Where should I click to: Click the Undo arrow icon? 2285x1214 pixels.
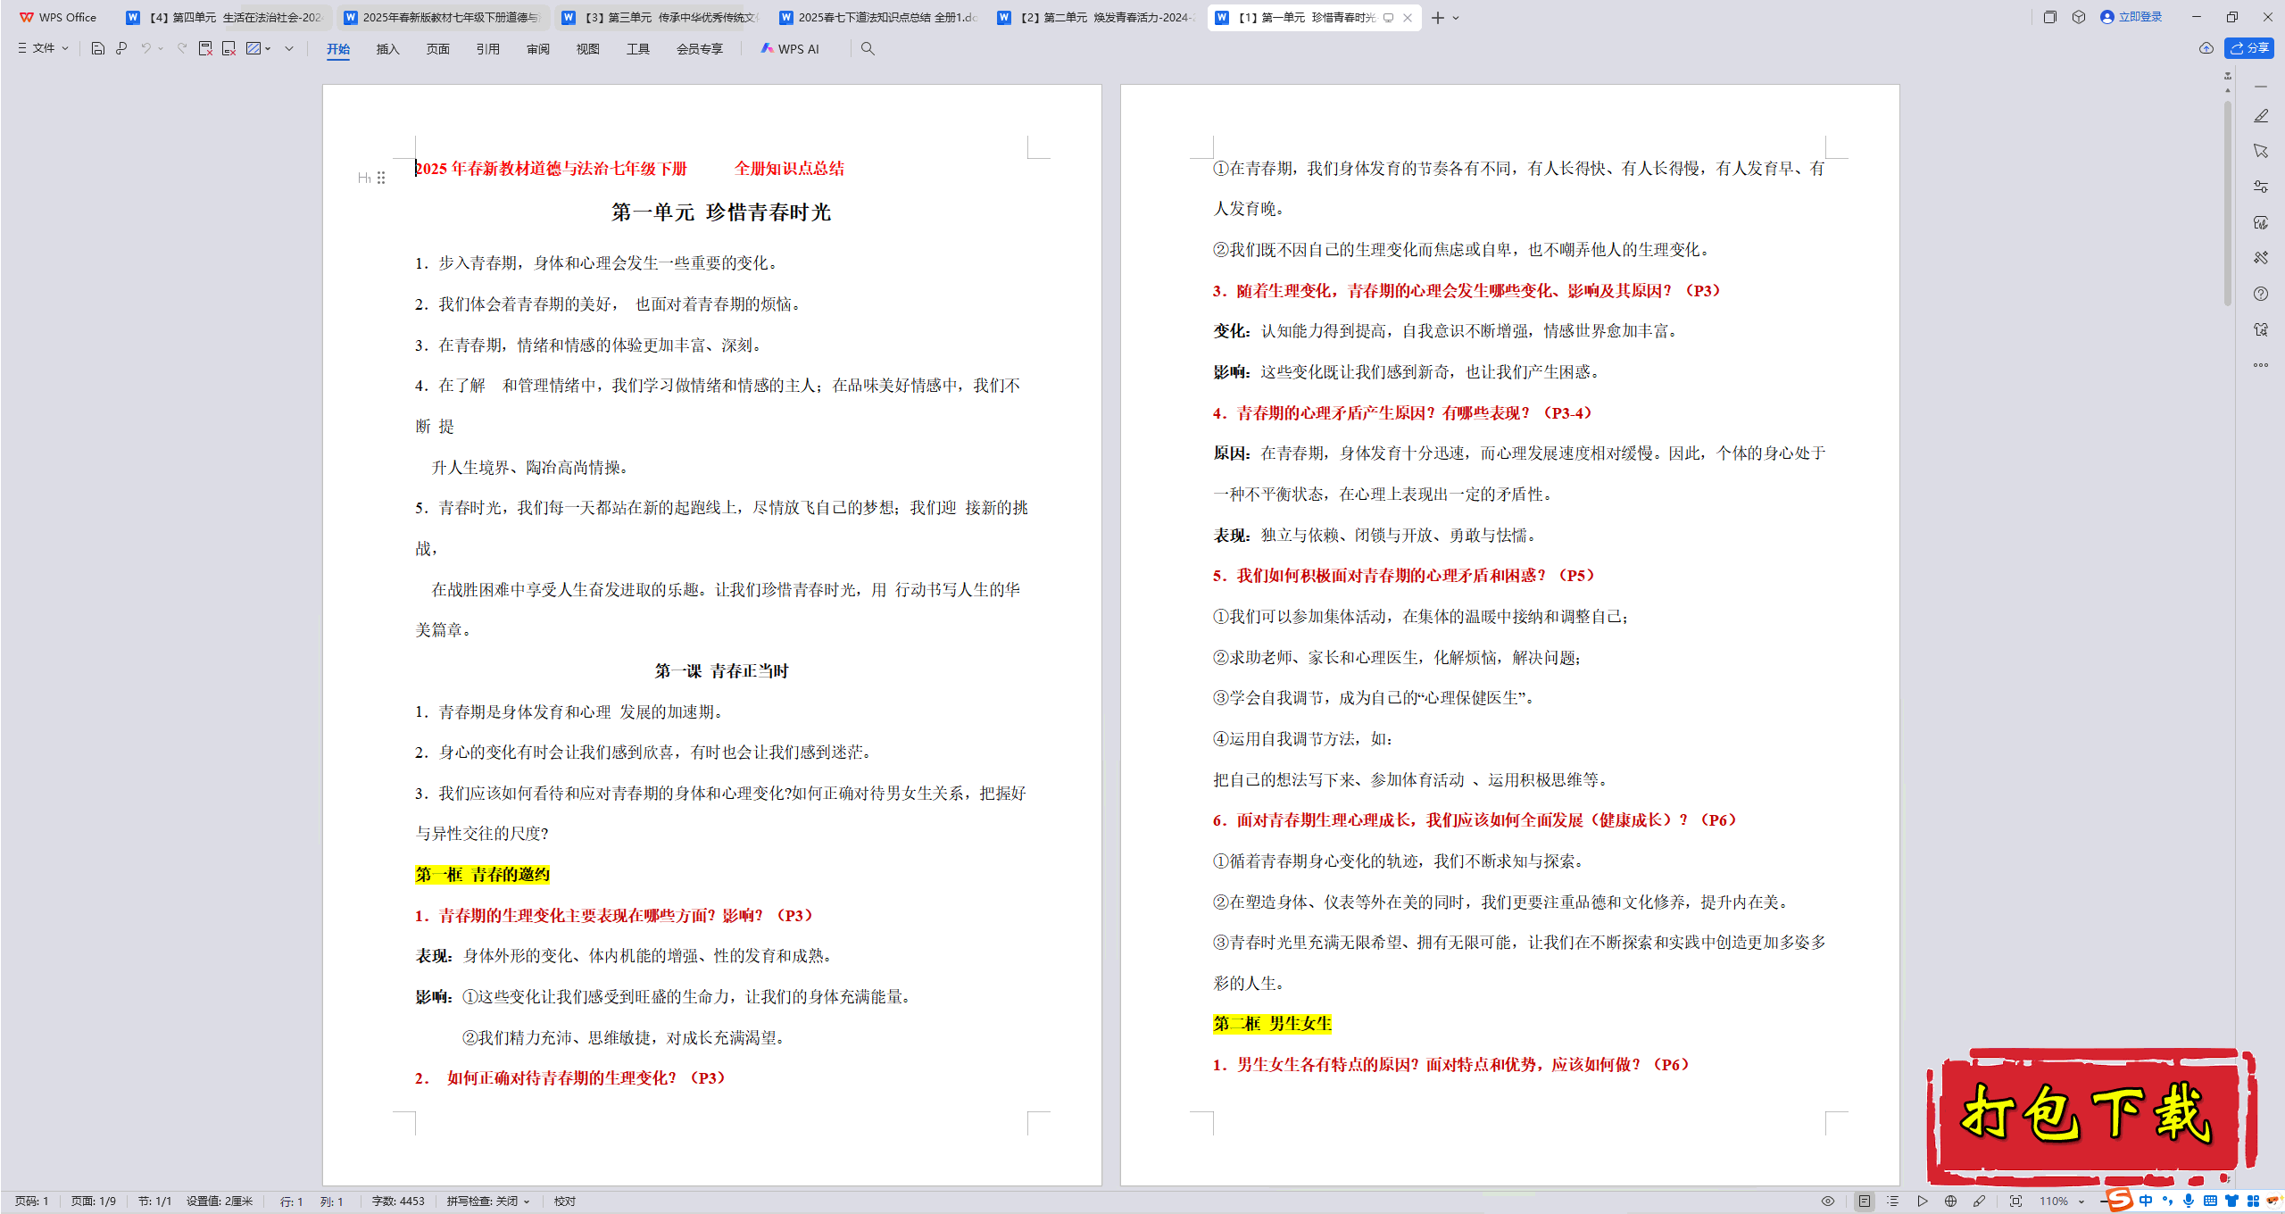(145, 48)
